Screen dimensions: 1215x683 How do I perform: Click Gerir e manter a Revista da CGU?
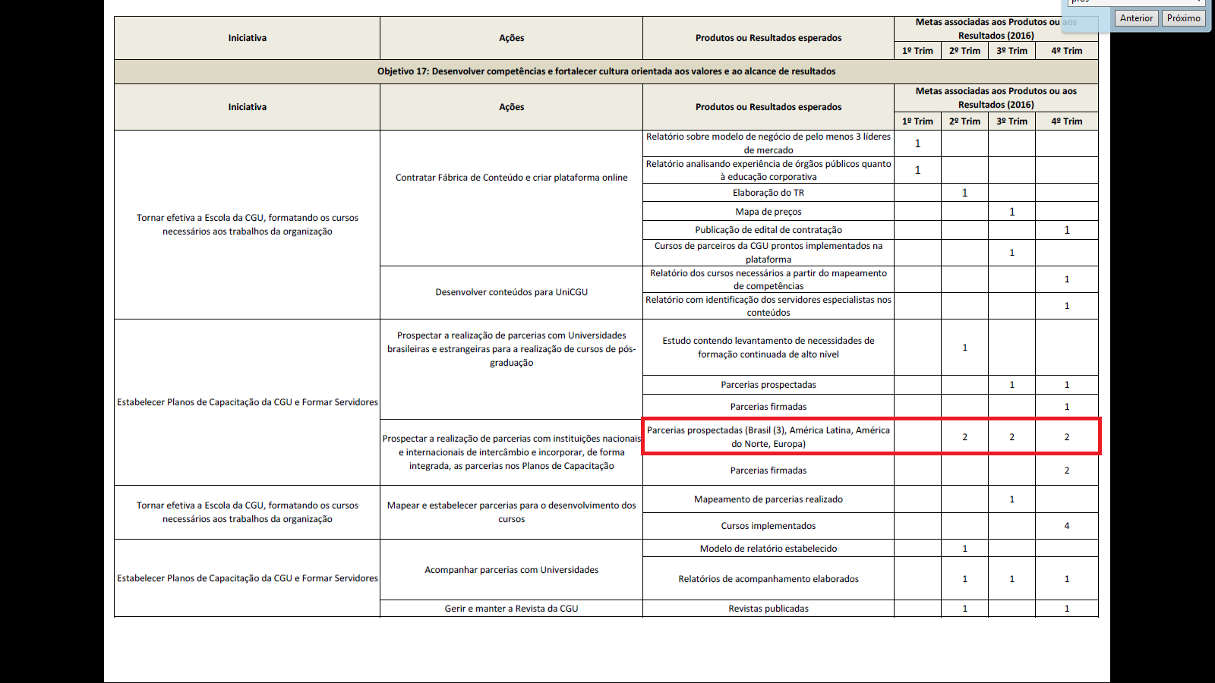pos(511,609)
